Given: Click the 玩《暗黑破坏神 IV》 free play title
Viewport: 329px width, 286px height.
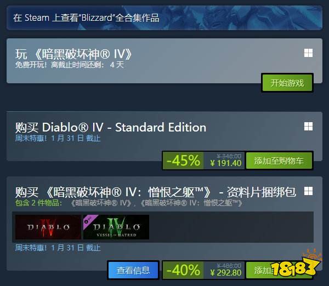Looking at the screenshot, I should [73, 54].
